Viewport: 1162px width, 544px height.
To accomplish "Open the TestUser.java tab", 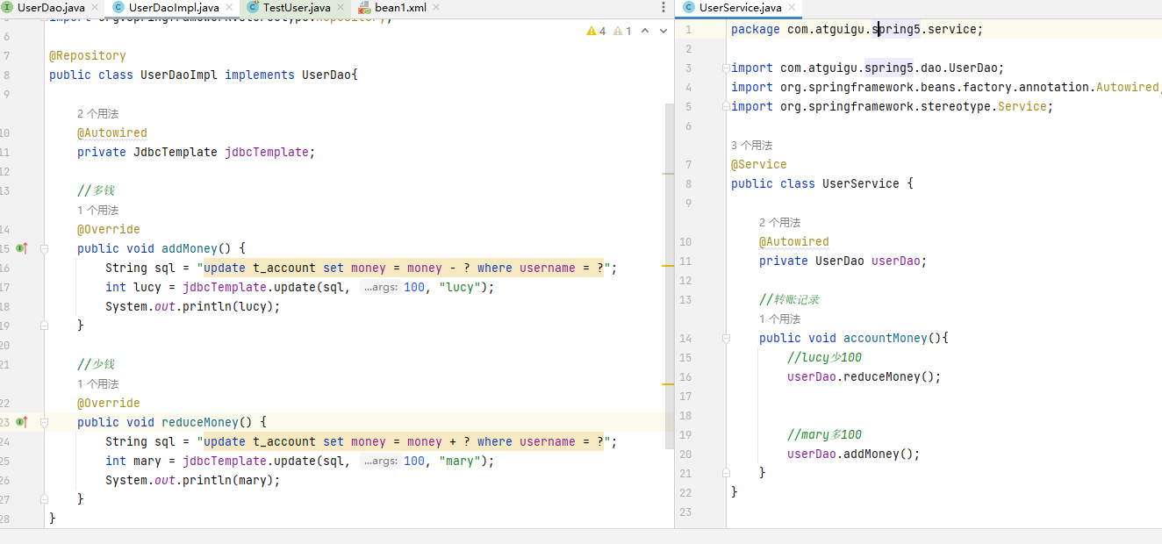I will (297, 7).
